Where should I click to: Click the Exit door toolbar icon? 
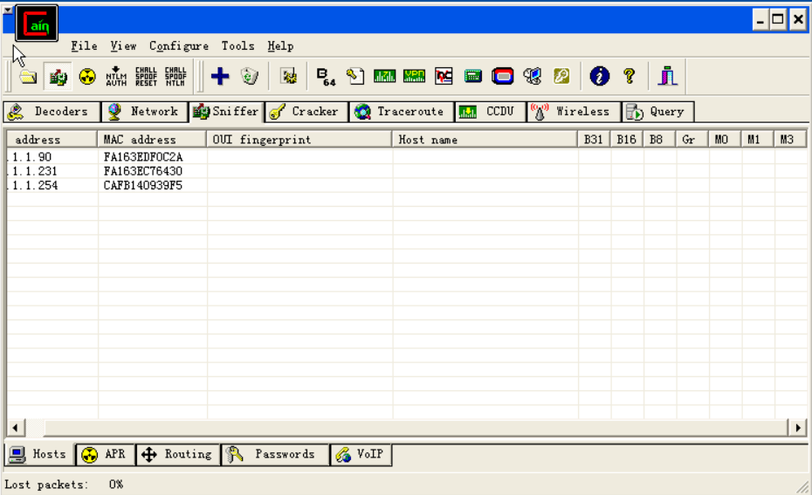click(x=668, y=76)
